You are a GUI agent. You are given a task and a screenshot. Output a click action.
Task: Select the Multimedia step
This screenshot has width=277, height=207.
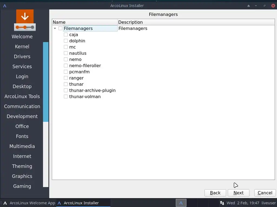tap(22, 146)
